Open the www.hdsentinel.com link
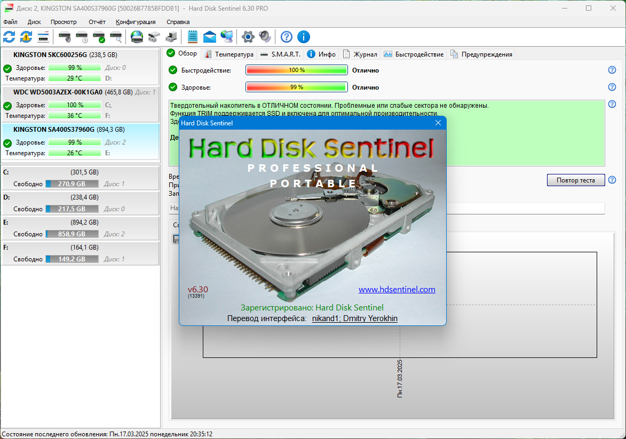 pyautogui.click(x=397, y=289)
